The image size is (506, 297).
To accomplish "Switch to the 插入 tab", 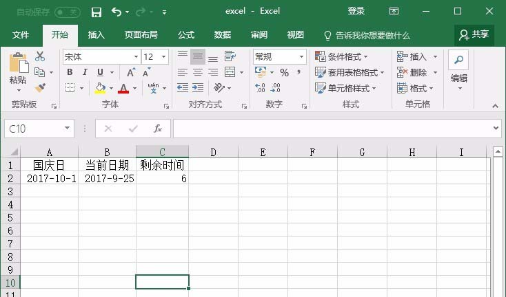I will coord(97,35).
